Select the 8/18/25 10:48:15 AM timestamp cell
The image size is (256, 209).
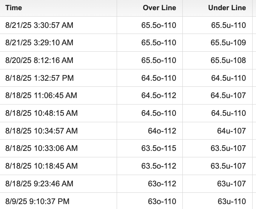(41, 113)
